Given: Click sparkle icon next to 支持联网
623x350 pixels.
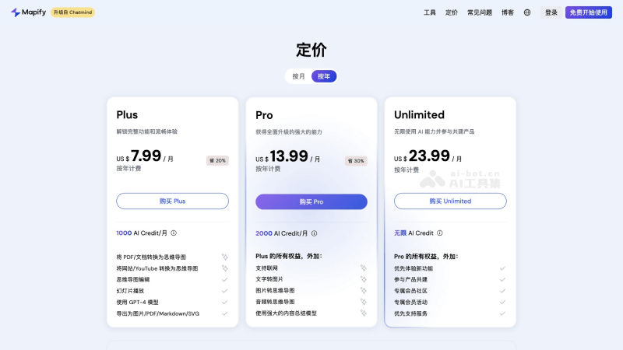Looking at the screenshot, I should pyautogui.click(x=363, y=268).
